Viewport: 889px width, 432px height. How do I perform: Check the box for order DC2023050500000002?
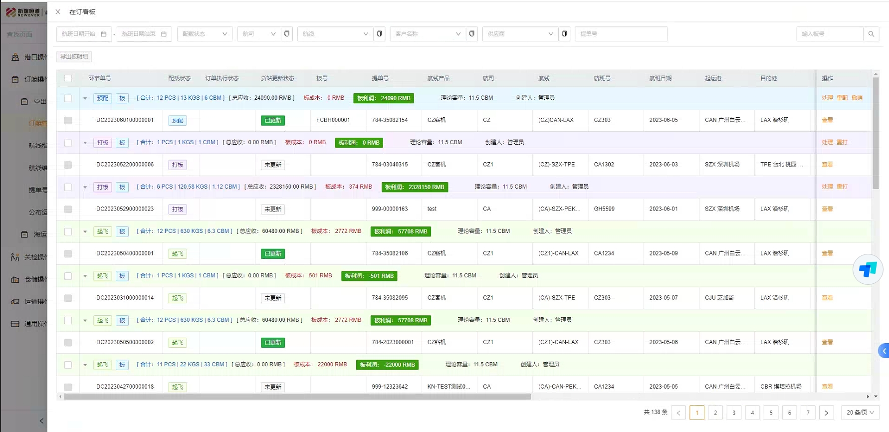click(x=68, y=342)
